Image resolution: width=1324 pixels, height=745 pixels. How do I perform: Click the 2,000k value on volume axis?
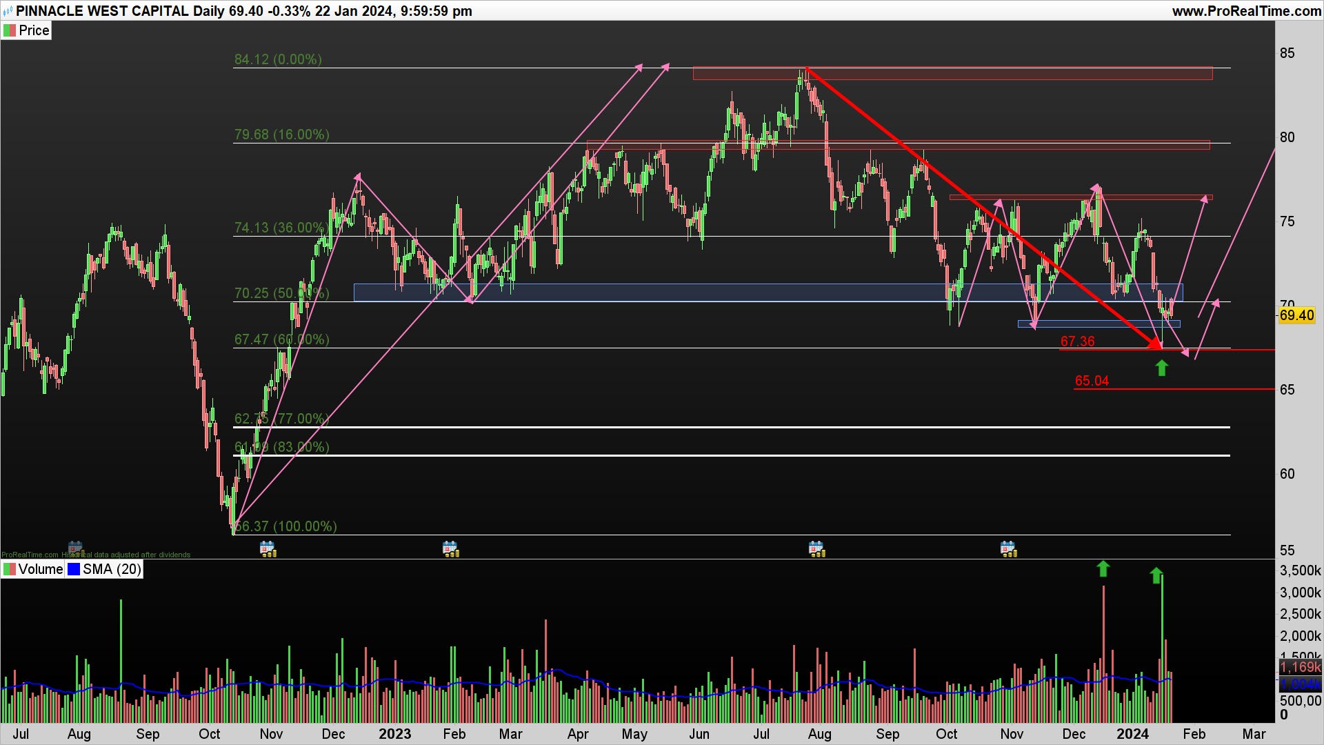(x=1301, y=636)
